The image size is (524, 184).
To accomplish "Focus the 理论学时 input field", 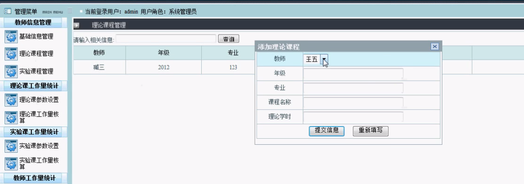I will (x=353, y=117).
